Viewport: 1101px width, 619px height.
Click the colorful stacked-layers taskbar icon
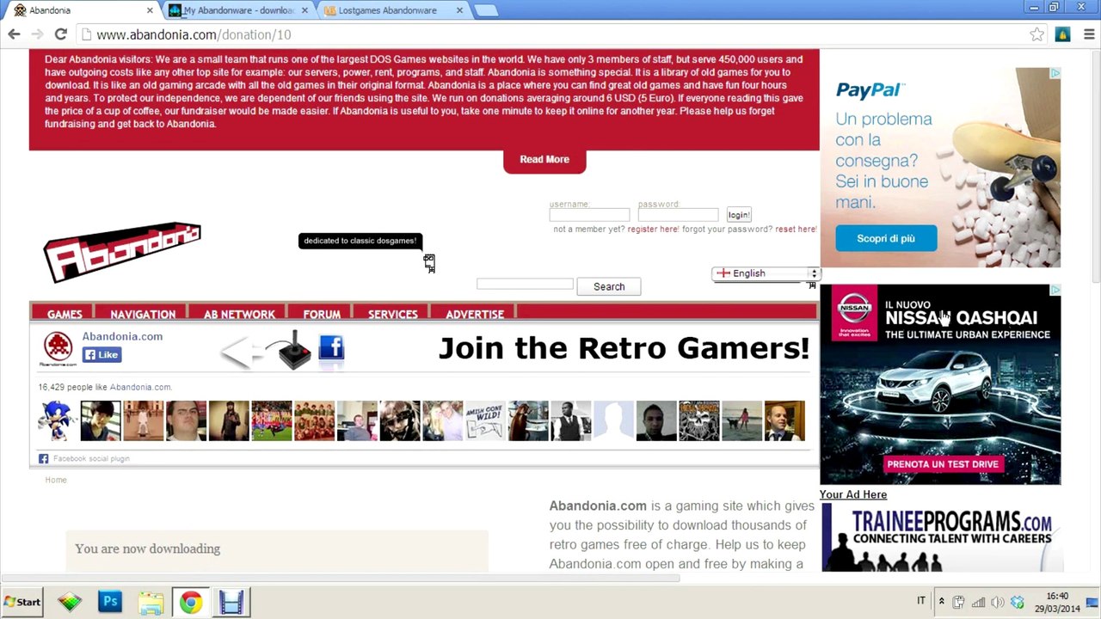(x=70, y=602)
